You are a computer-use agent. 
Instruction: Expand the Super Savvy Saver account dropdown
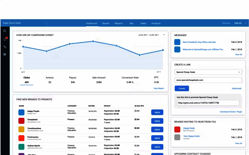click(x=45, y=23)
